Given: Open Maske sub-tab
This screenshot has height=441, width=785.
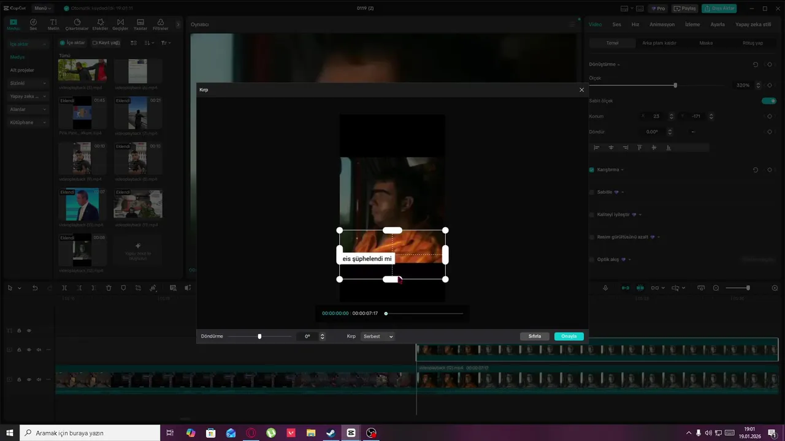Looking at the screenshot, I should (706, 43).
